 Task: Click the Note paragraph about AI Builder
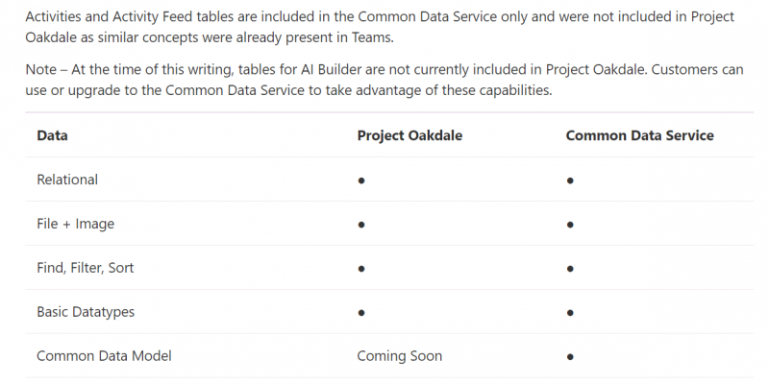point(384,80)
